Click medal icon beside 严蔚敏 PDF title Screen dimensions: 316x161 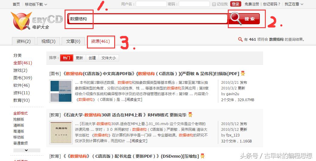click(x=243, y=73)
